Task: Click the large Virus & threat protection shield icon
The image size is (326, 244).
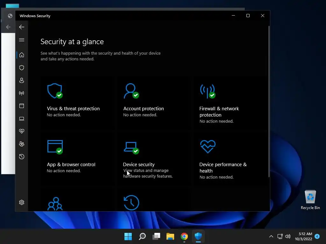Action: coord(55,91)
